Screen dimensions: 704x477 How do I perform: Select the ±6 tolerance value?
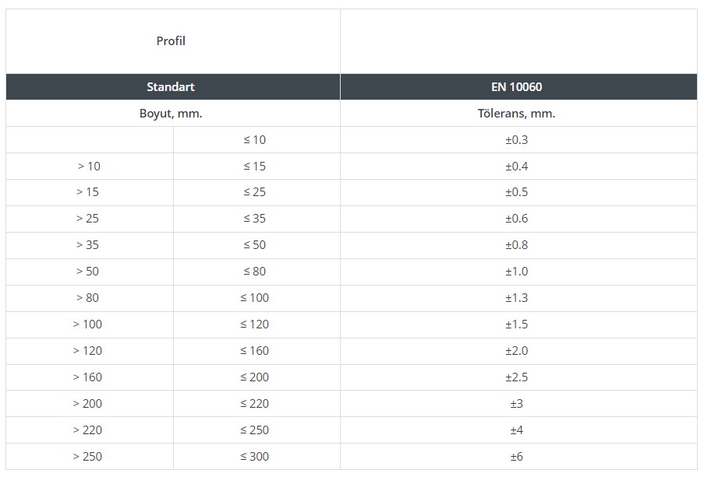[x=517, y=457]
